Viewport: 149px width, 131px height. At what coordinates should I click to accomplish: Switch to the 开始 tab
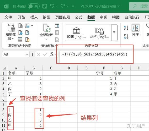coord(22,17)
